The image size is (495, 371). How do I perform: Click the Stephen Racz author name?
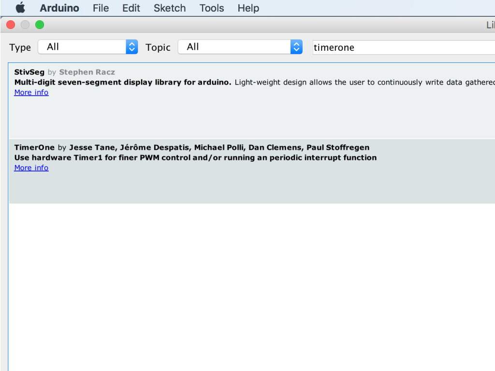tap(87, 72)
